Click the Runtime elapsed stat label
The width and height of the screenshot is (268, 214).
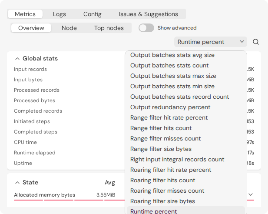click(x=34, y=153)
